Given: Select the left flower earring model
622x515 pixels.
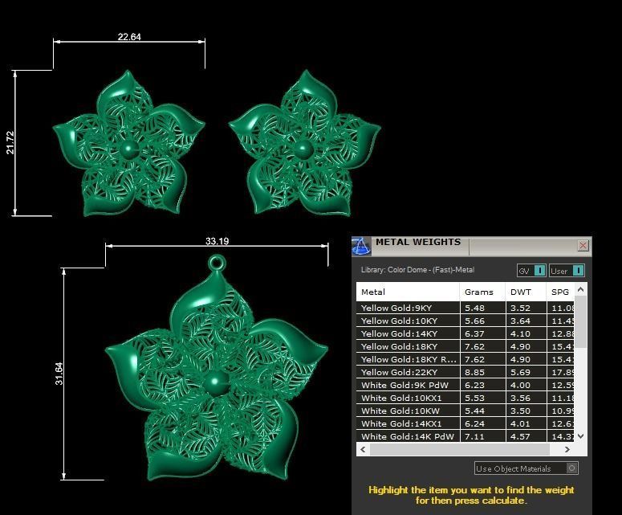Looking at the screenshot, I should [x=128, y=143].
